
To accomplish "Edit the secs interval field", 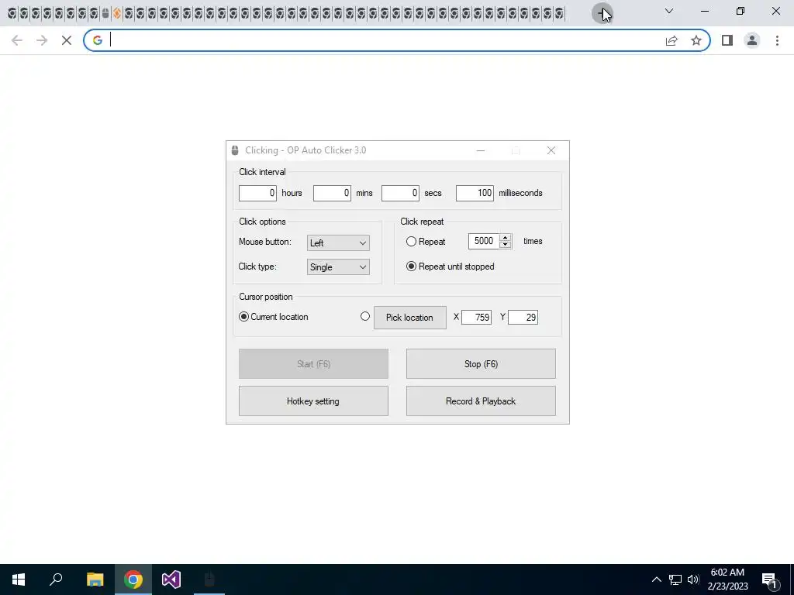I will point(400,193).
